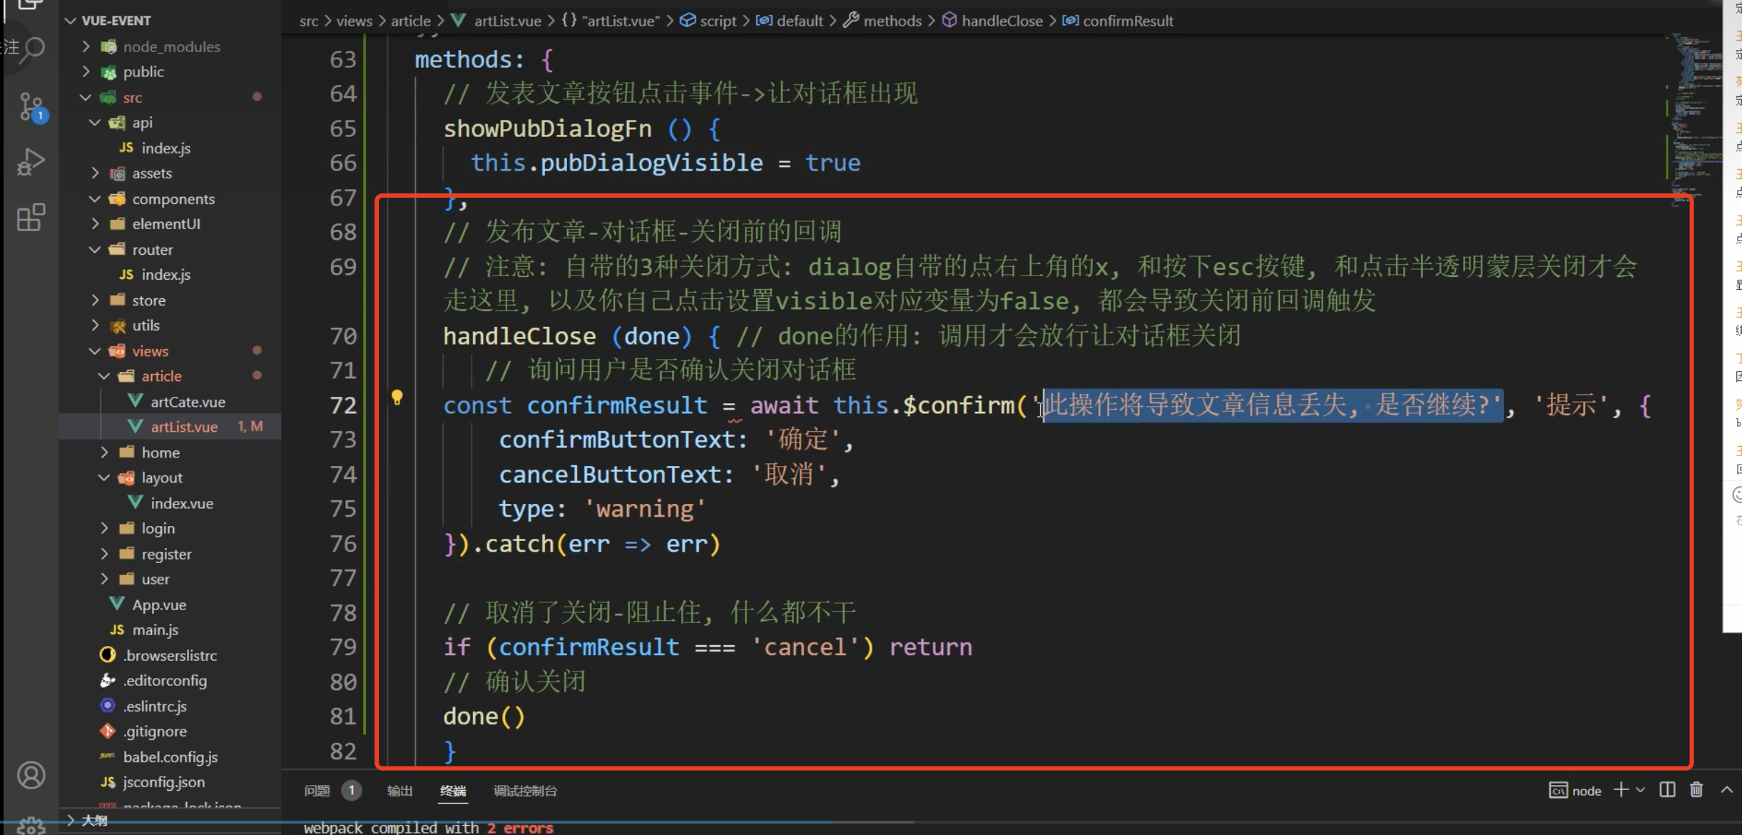Click article breadcrumb segment

411,21
